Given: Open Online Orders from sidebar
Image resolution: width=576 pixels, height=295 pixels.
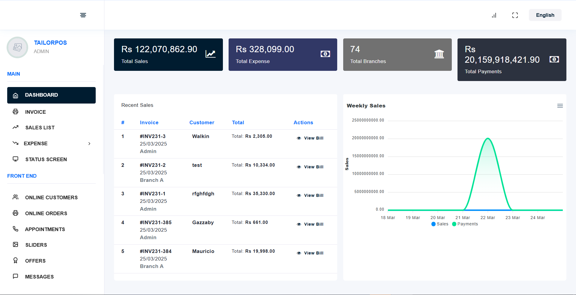Looking at the screenshot, I should click(46, 213).
